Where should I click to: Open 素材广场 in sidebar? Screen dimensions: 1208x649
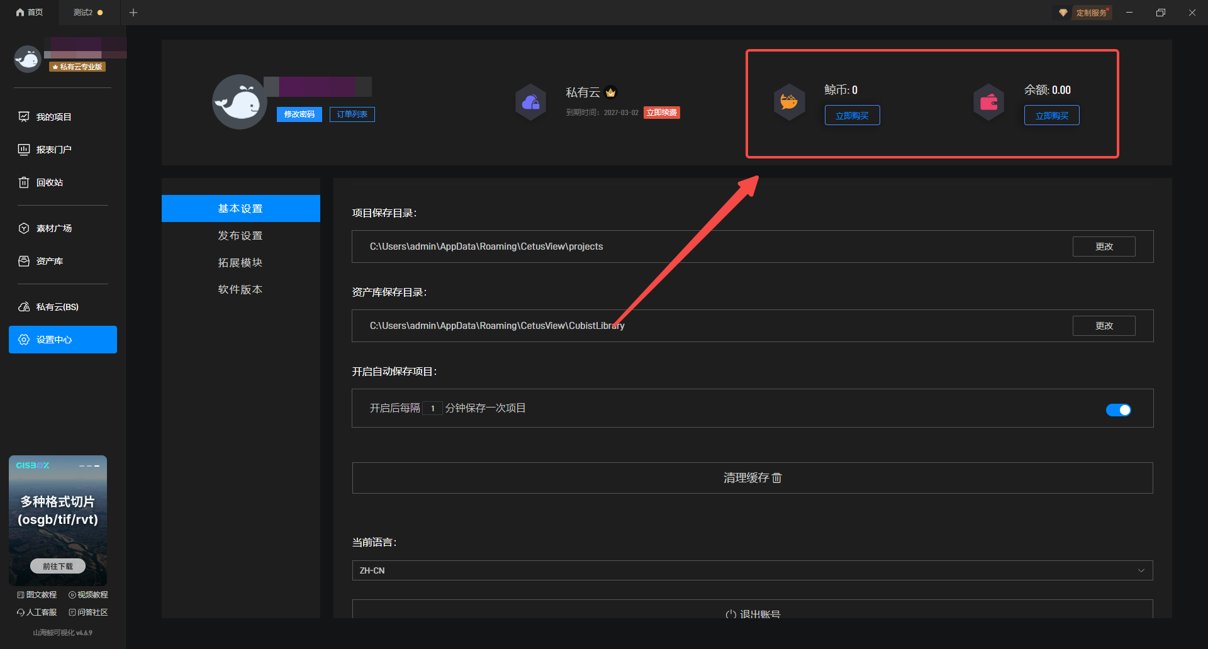[53, 228]
